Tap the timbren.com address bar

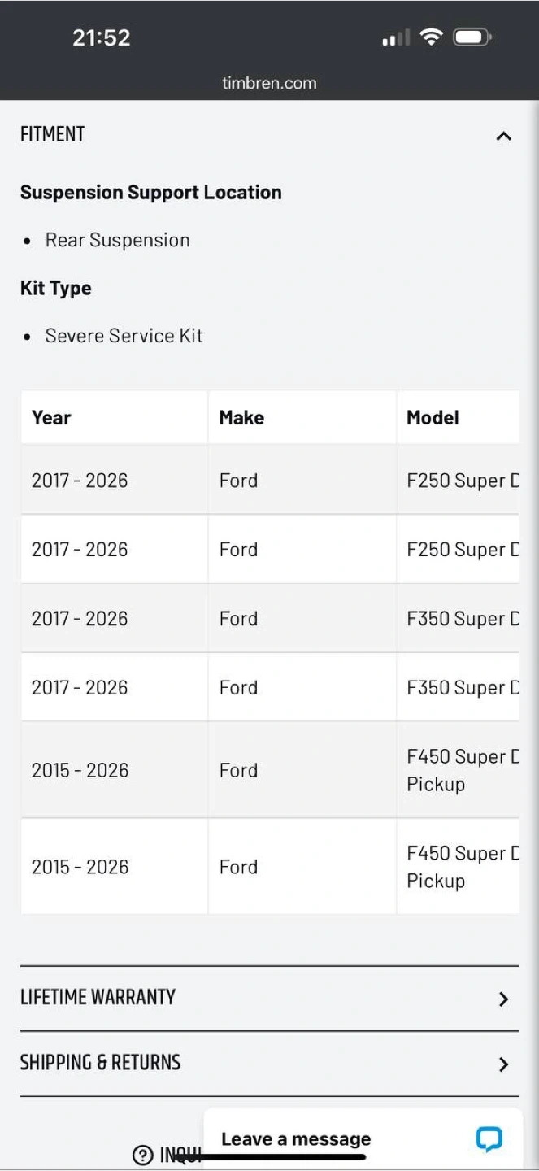point(269,83)
